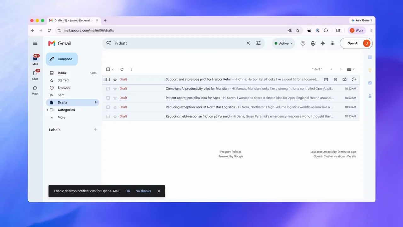The width and height of the screenshot is (403, 227).
Task: Delete the Harbor Retail draft with the trash icon
Action: point(335,79)
